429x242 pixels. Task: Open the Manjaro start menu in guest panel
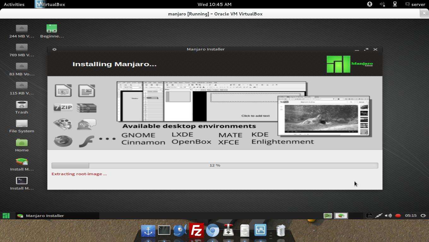coord(6,216)
